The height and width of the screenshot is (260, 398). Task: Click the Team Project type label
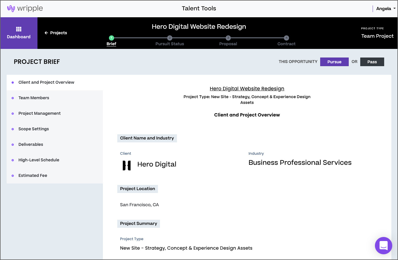[x=377, y=36]
